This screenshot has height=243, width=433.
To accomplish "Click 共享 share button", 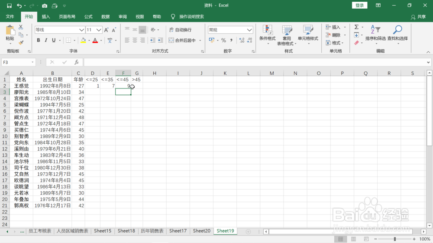I will click(x=418, y=17).
